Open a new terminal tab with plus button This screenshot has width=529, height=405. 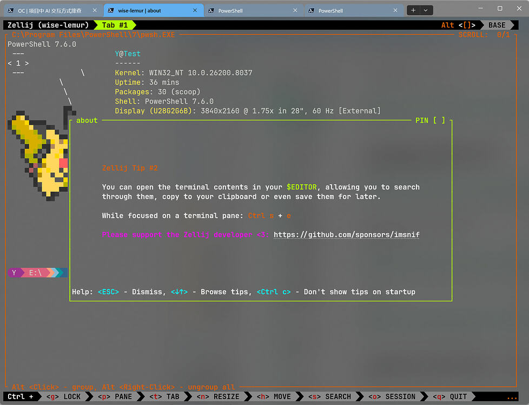[413, 10]
